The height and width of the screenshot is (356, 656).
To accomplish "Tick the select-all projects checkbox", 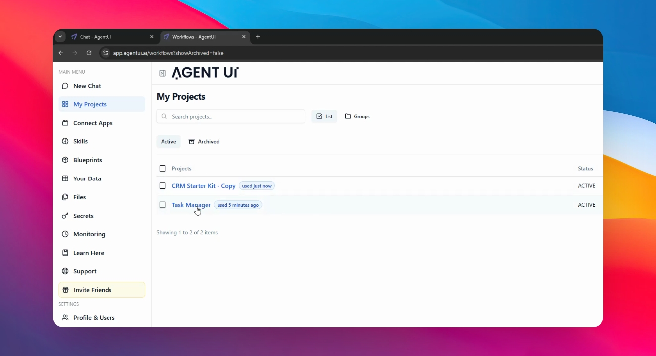I will coord(163,169).
